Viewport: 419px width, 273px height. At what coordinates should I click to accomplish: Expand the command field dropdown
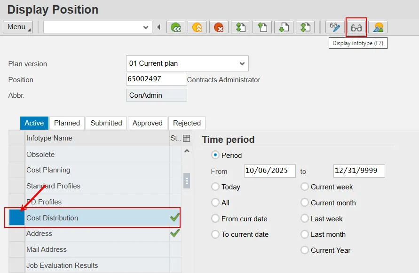click(x=146, y=27)
